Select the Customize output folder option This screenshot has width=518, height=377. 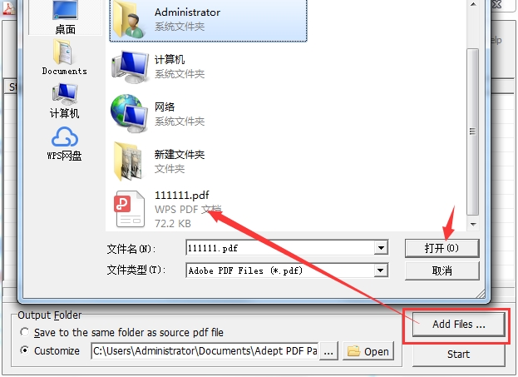click(24, 350)
